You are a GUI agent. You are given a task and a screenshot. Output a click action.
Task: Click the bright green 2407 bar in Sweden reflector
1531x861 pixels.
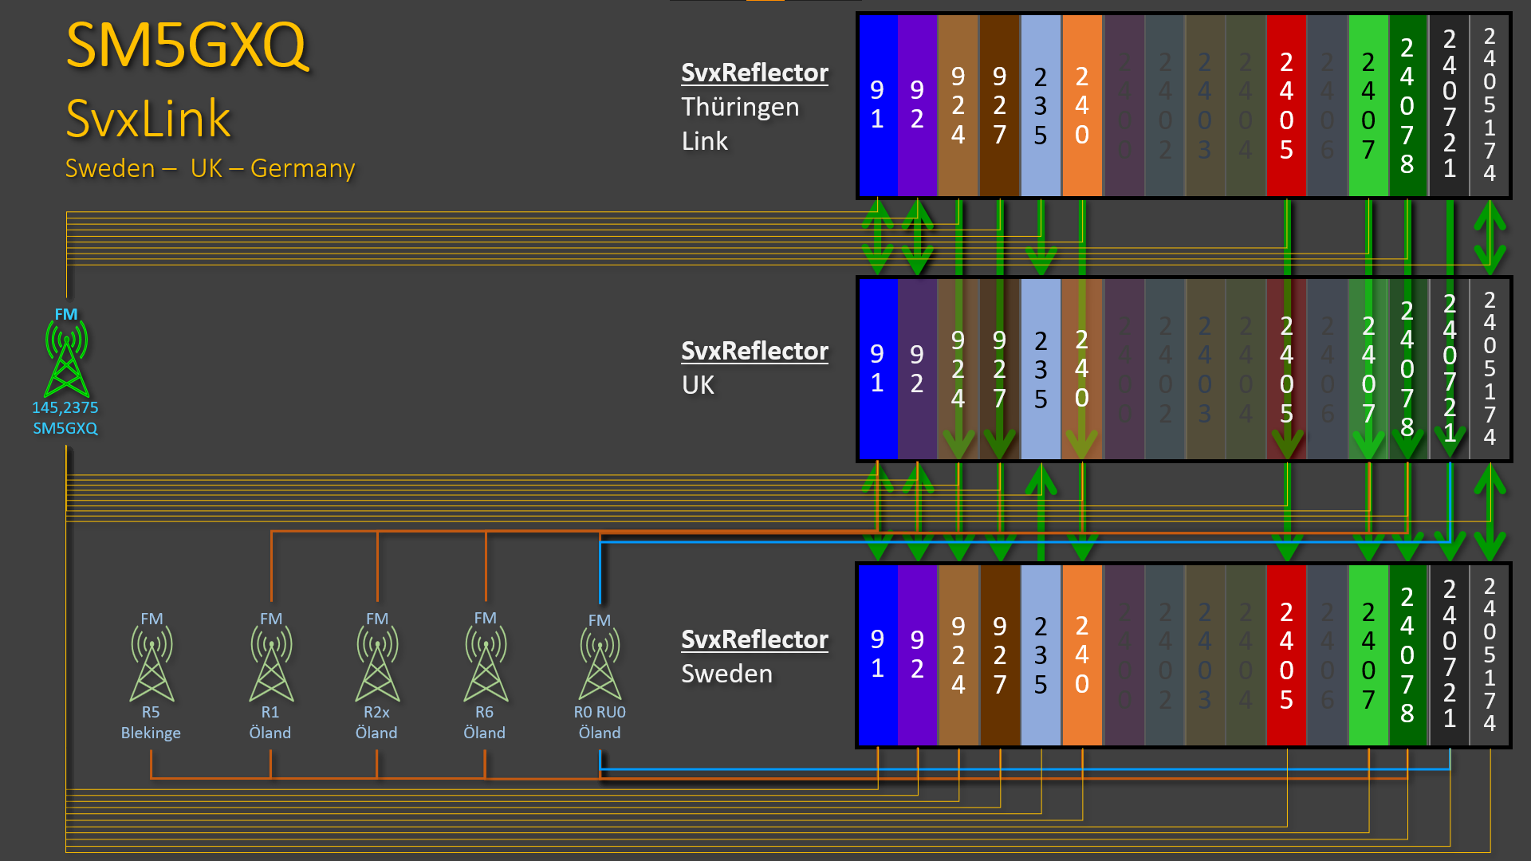click(x=1368, y=655)
